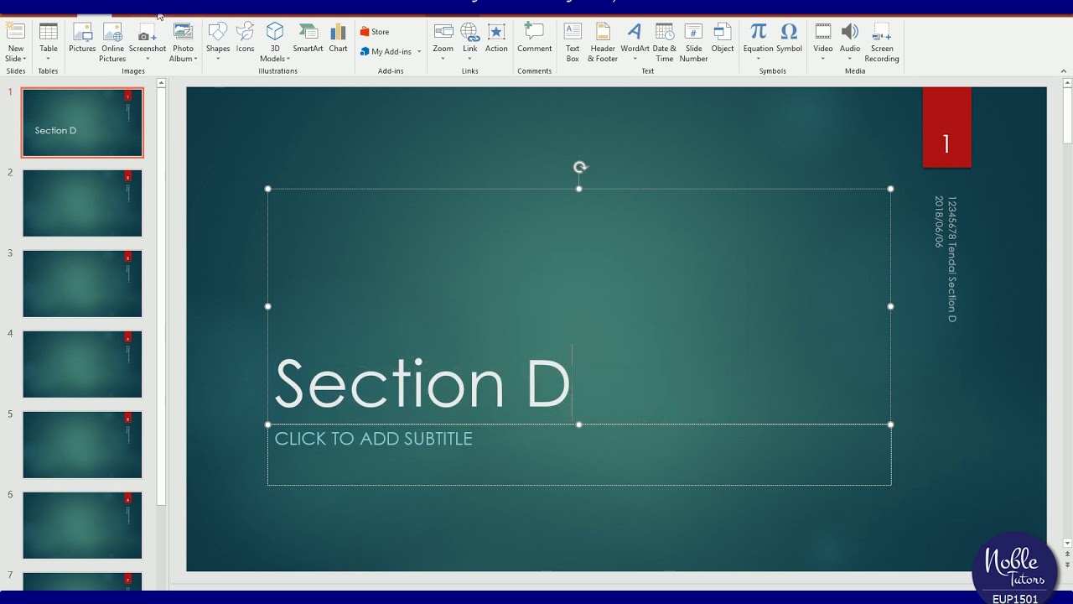Open Header & Footer dialog

tap(603, 43)
